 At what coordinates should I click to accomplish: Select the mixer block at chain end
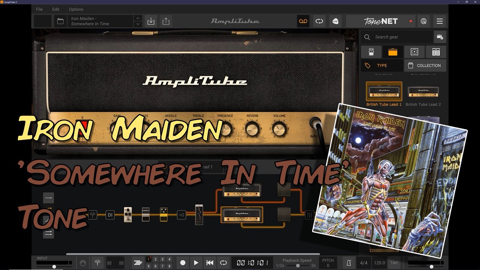coord(310,215)
